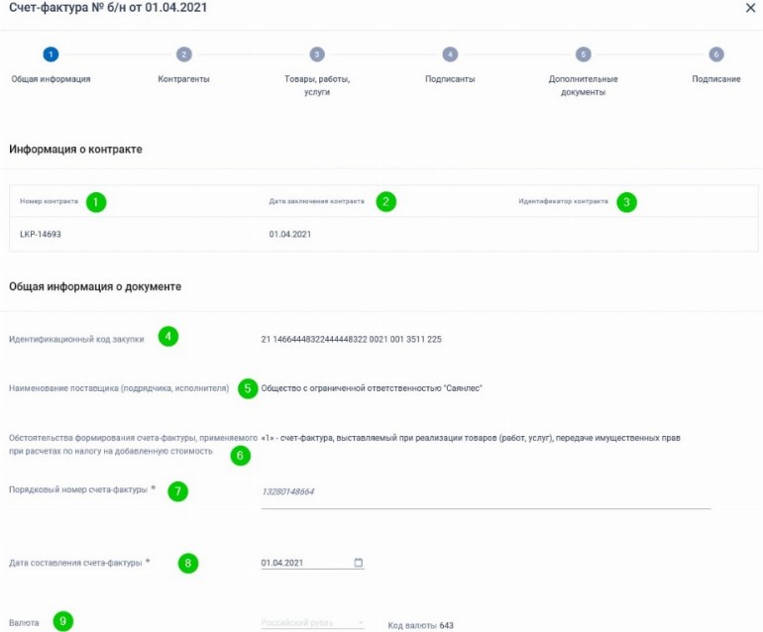This screenshot has height=632, width=763.
Task: Click contract number value 'LKP-14693'
Action: pyautogui.click(x=41, y=235)
